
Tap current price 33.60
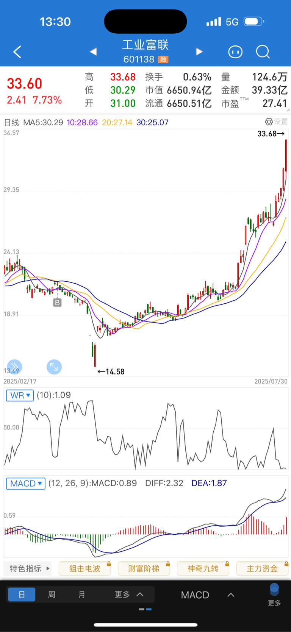tap(25, 84)
